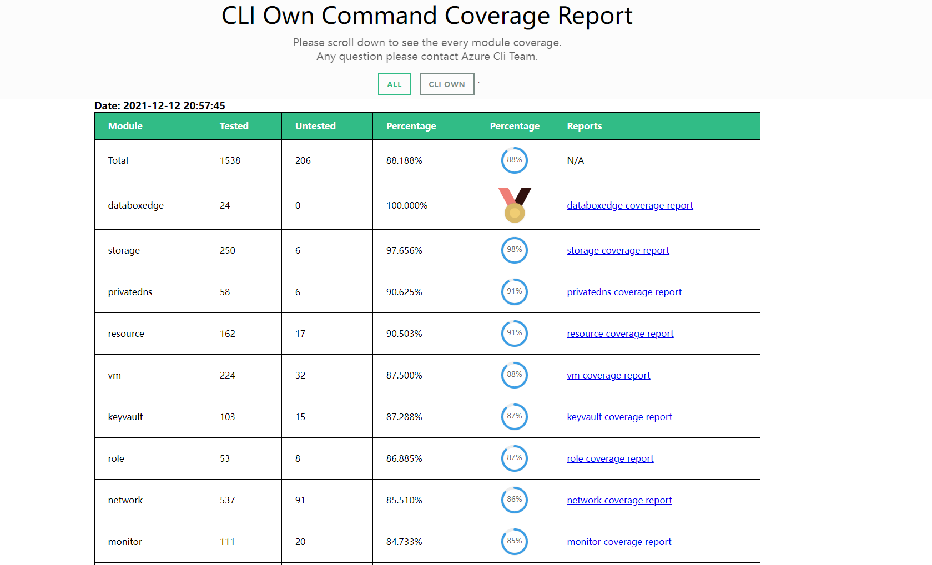Screen dimensions: 932x565
Task: Click the 86.885% percentage value
Action: tap(404, 458)
